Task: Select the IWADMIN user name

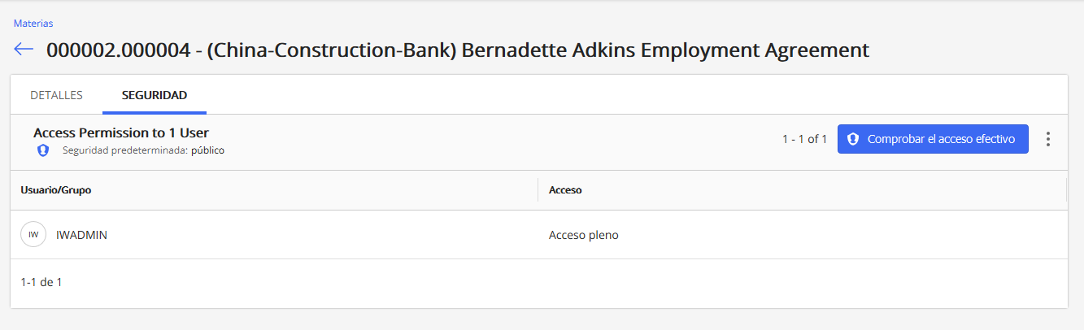Action: tap(81, 235)
